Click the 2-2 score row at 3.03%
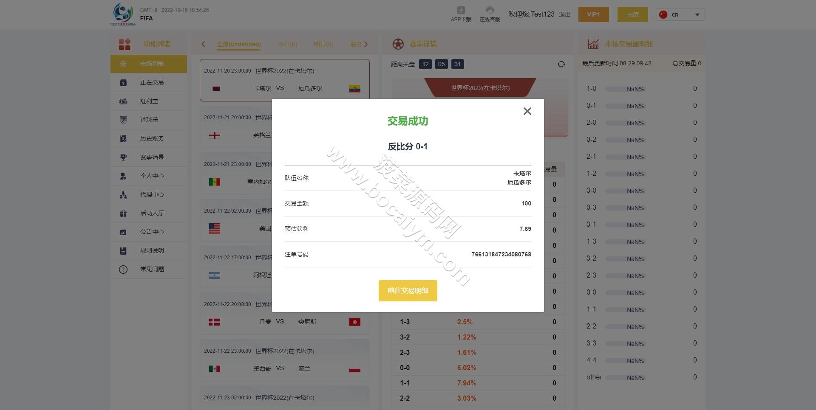This screenshot has width=816, height=410. (x=478, y=399)
